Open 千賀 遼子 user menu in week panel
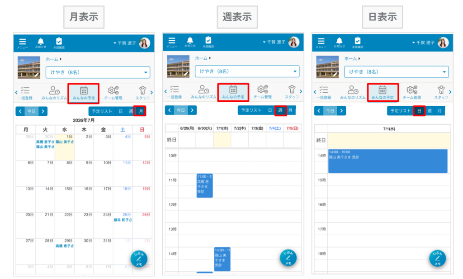 (x=274, y=42)
